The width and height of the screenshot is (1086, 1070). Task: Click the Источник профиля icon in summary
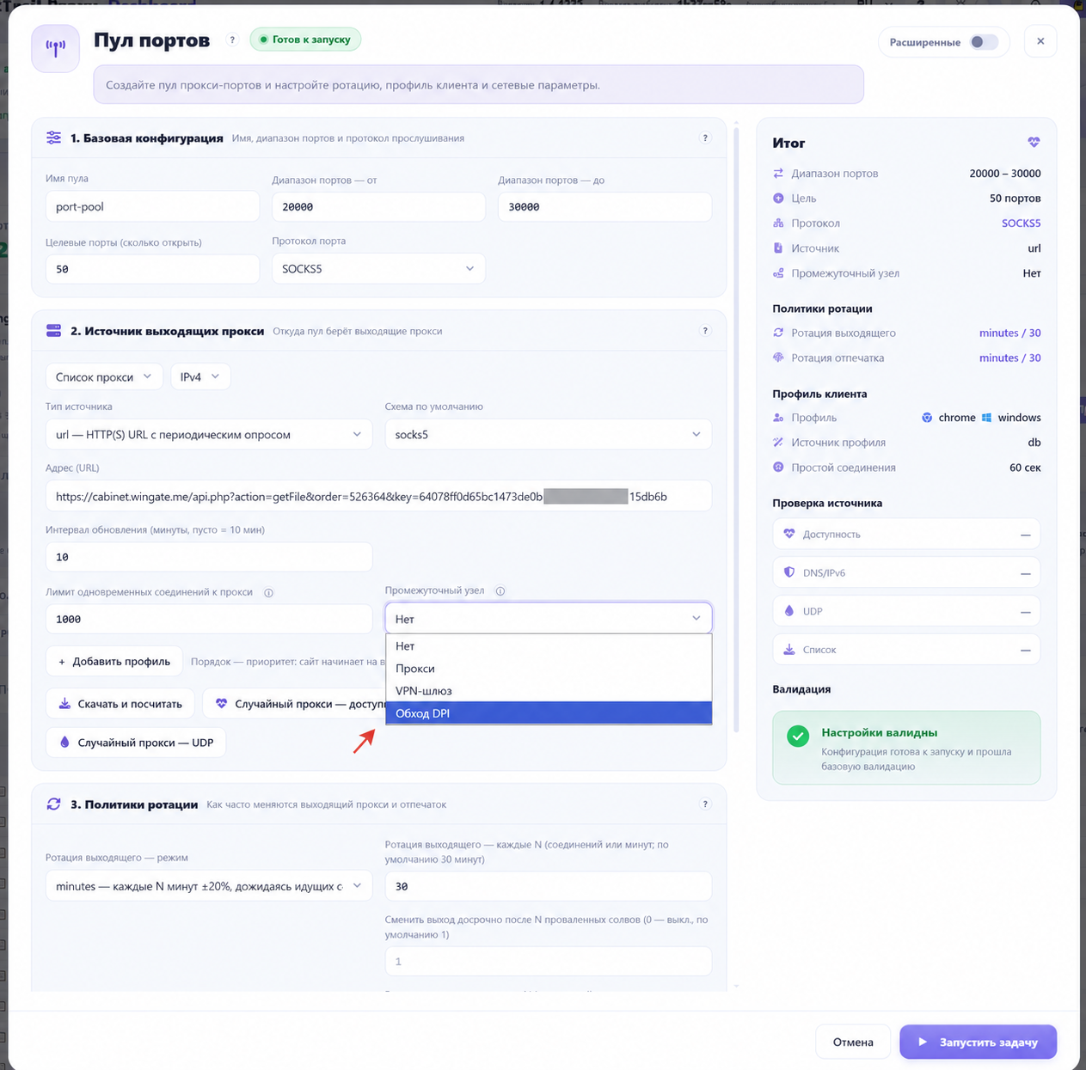pos(778,443)
